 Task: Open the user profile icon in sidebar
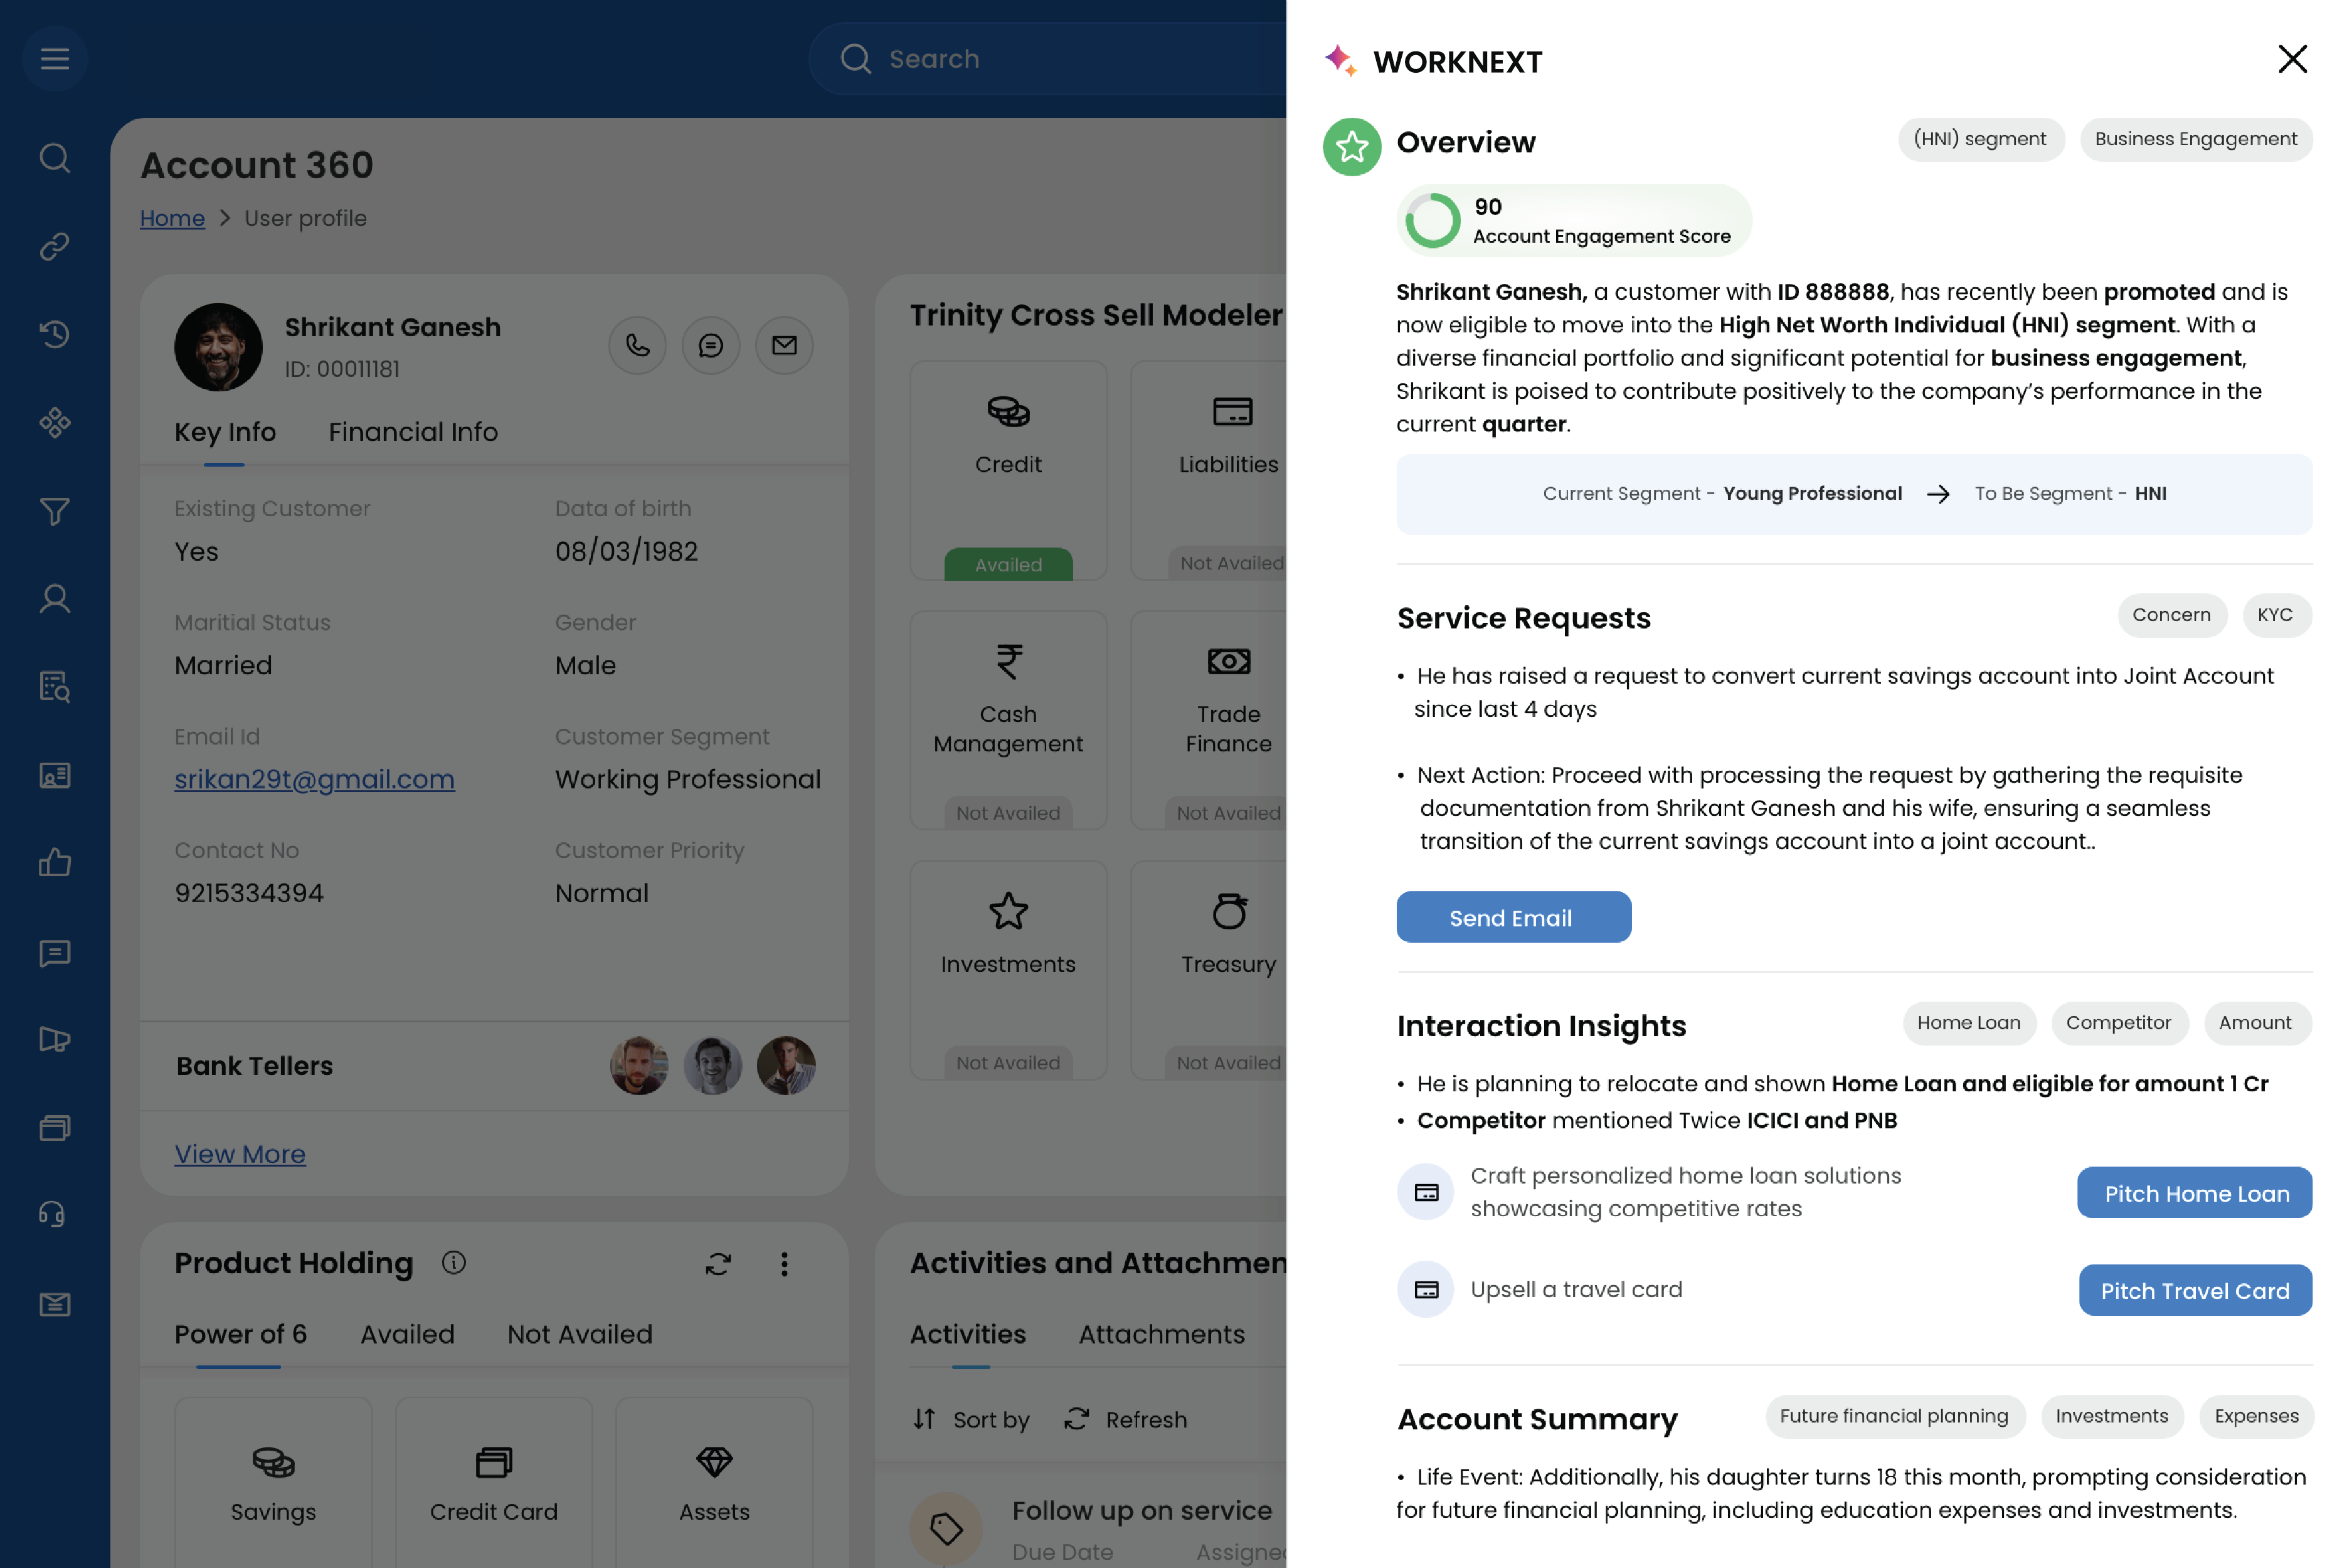[55, 599]
